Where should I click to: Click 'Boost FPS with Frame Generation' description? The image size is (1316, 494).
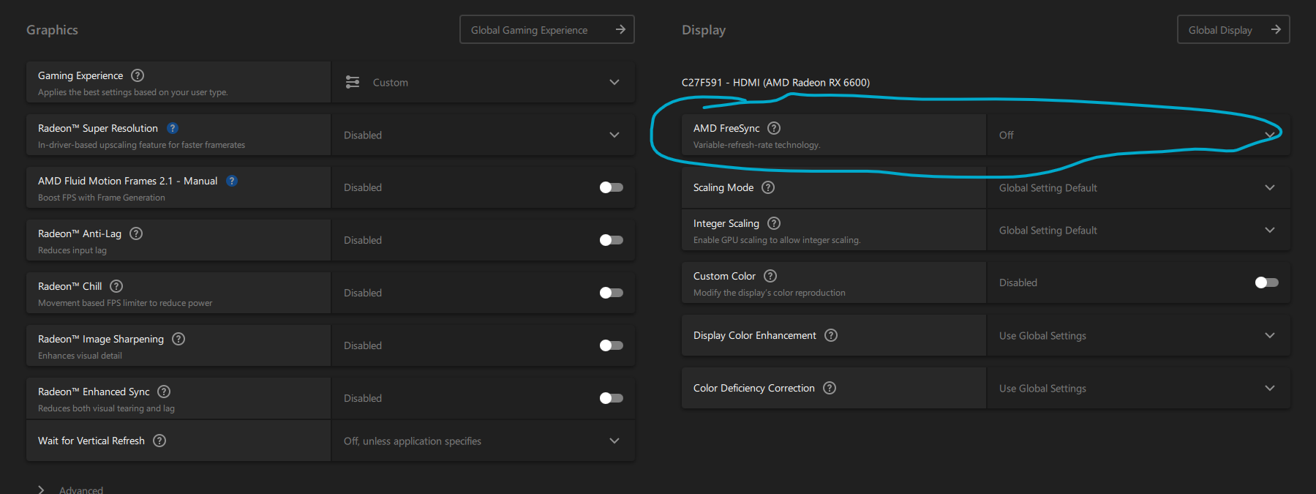point(102,198)
